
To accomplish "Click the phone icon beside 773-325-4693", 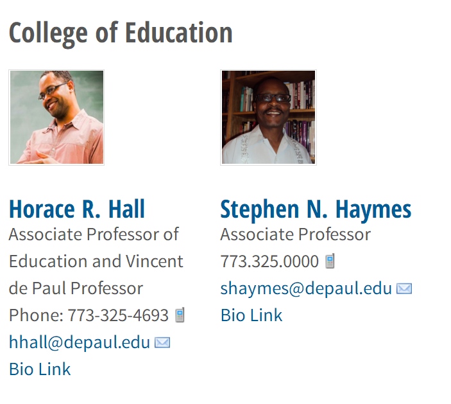I will pyautogui.click(x=180, y=315).
